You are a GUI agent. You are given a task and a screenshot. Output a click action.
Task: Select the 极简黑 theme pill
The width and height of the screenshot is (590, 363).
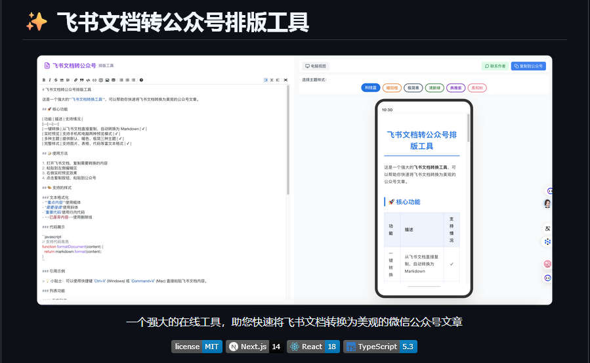click(x=413, y=88)
